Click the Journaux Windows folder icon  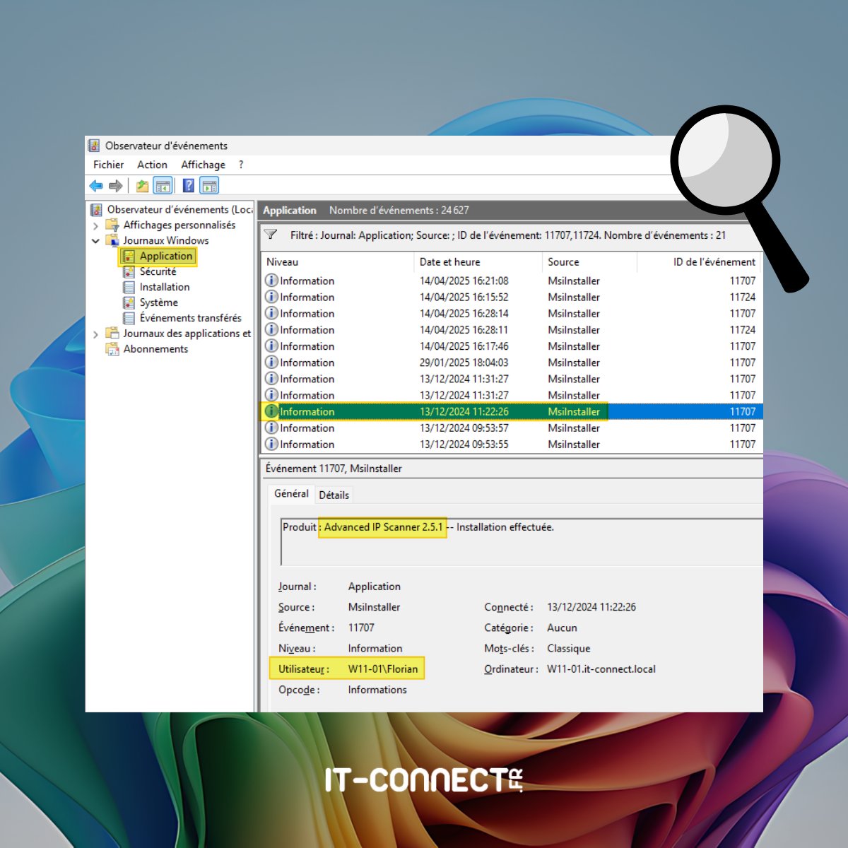112,240
